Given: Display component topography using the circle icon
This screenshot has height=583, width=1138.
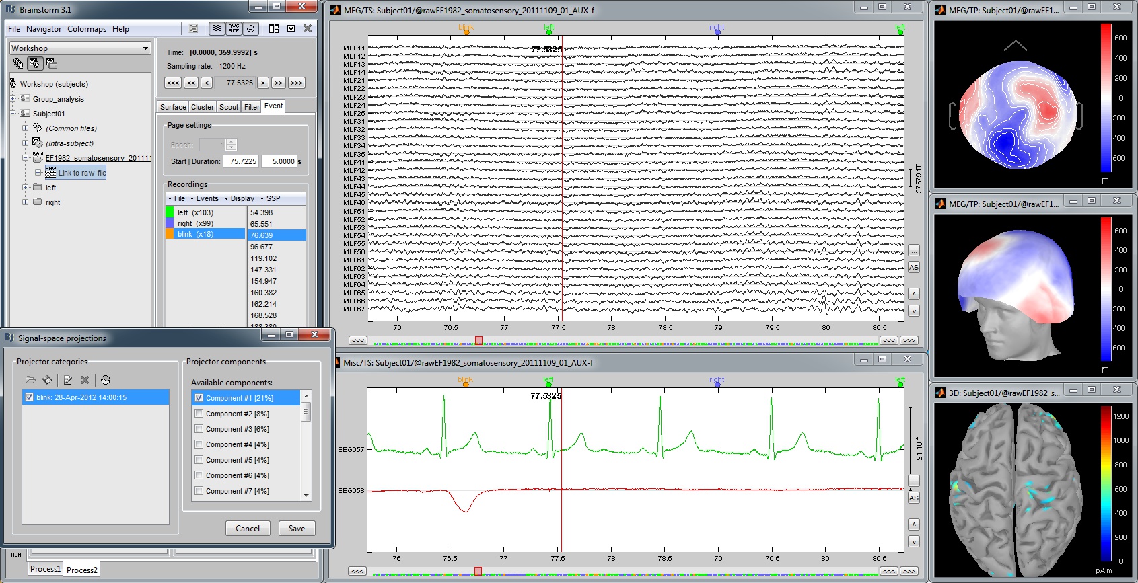Looking at the screenshot, I should coord(106,380).
